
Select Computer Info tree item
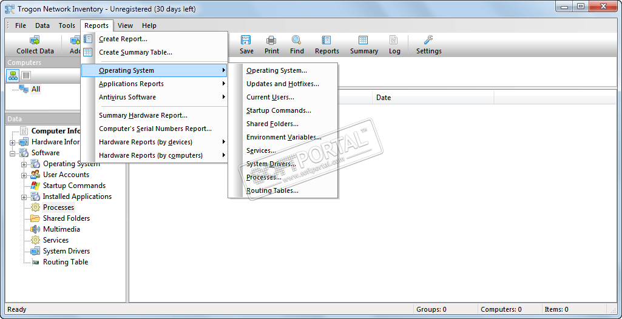point(56,131)
